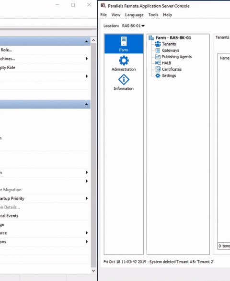The image size is (230, 281).
Task: Select Gateways node in farm tree
Action: 171,50
